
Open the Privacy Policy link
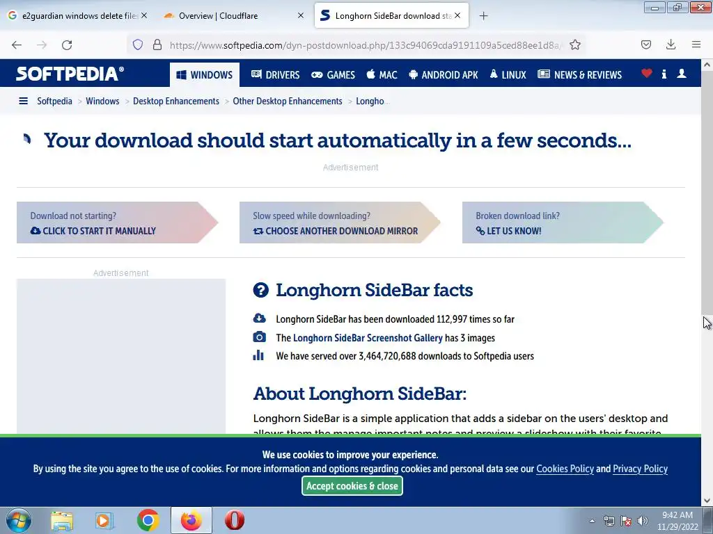(x=641, y=469)
